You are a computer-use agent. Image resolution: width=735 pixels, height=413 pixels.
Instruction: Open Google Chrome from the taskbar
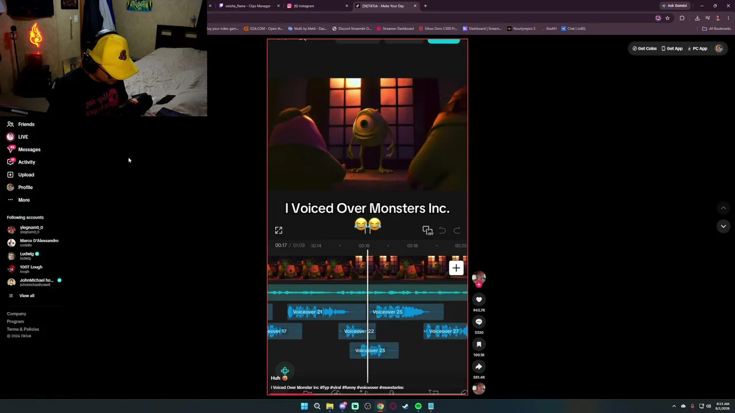(380, 406)
